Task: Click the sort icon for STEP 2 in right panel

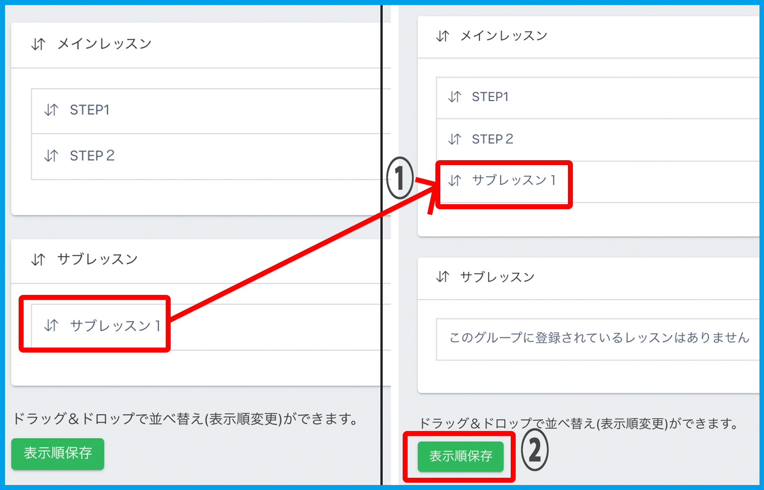Action: point(454,139)
